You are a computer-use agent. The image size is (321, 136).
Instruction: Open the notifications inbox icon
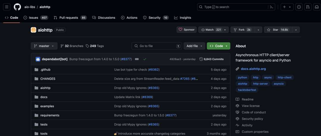tap(317, 7)
